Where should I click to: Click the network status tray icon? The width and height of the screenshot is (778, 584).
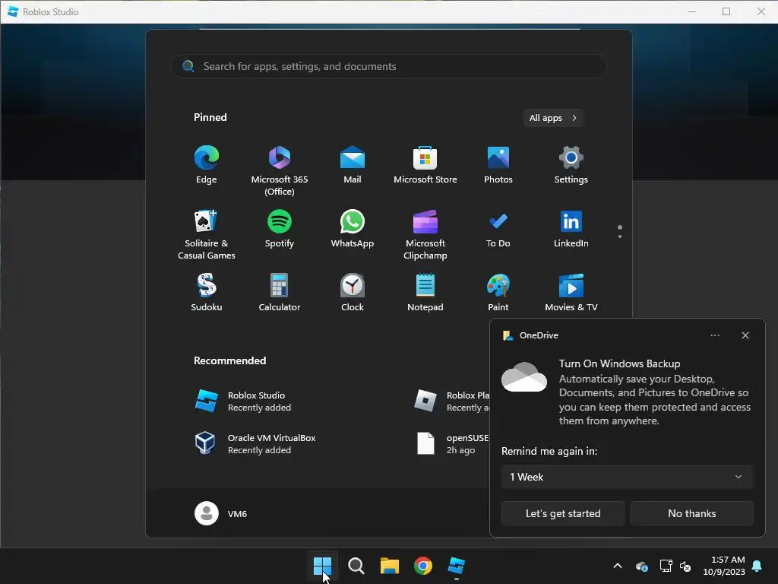666,566
